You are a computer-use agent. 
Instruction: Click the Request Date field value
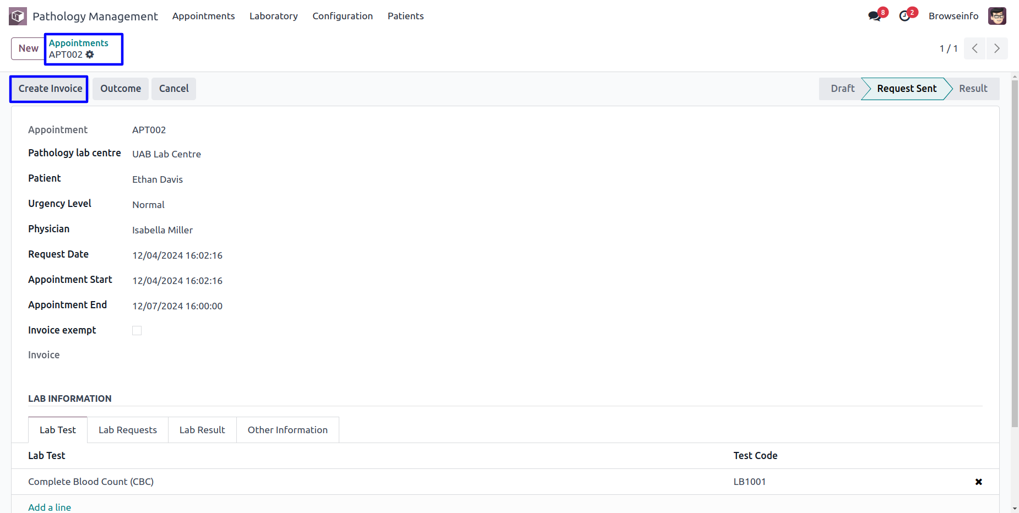177,255
